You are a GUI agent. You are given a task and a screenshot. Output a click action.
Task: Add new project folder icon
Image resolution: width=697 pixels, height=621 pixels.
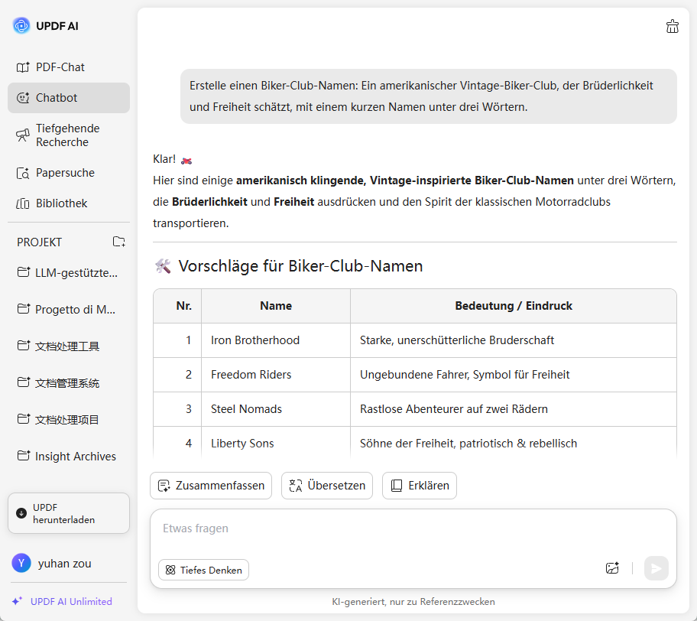[x=119, y=242]
